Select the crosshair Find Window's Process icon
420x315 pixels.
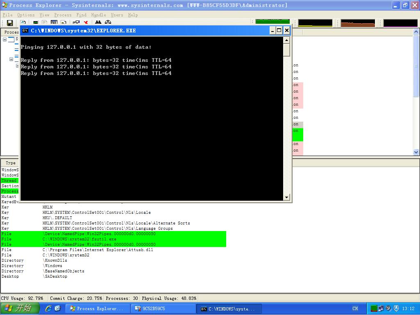(108, 23)
